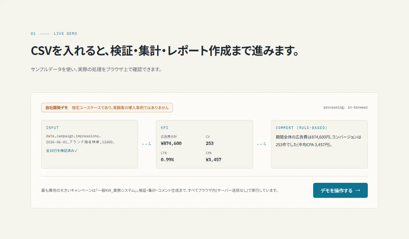Screen dimensions: 409x239
Task: Click the main heading CSVを入れると
Action: 165,51
